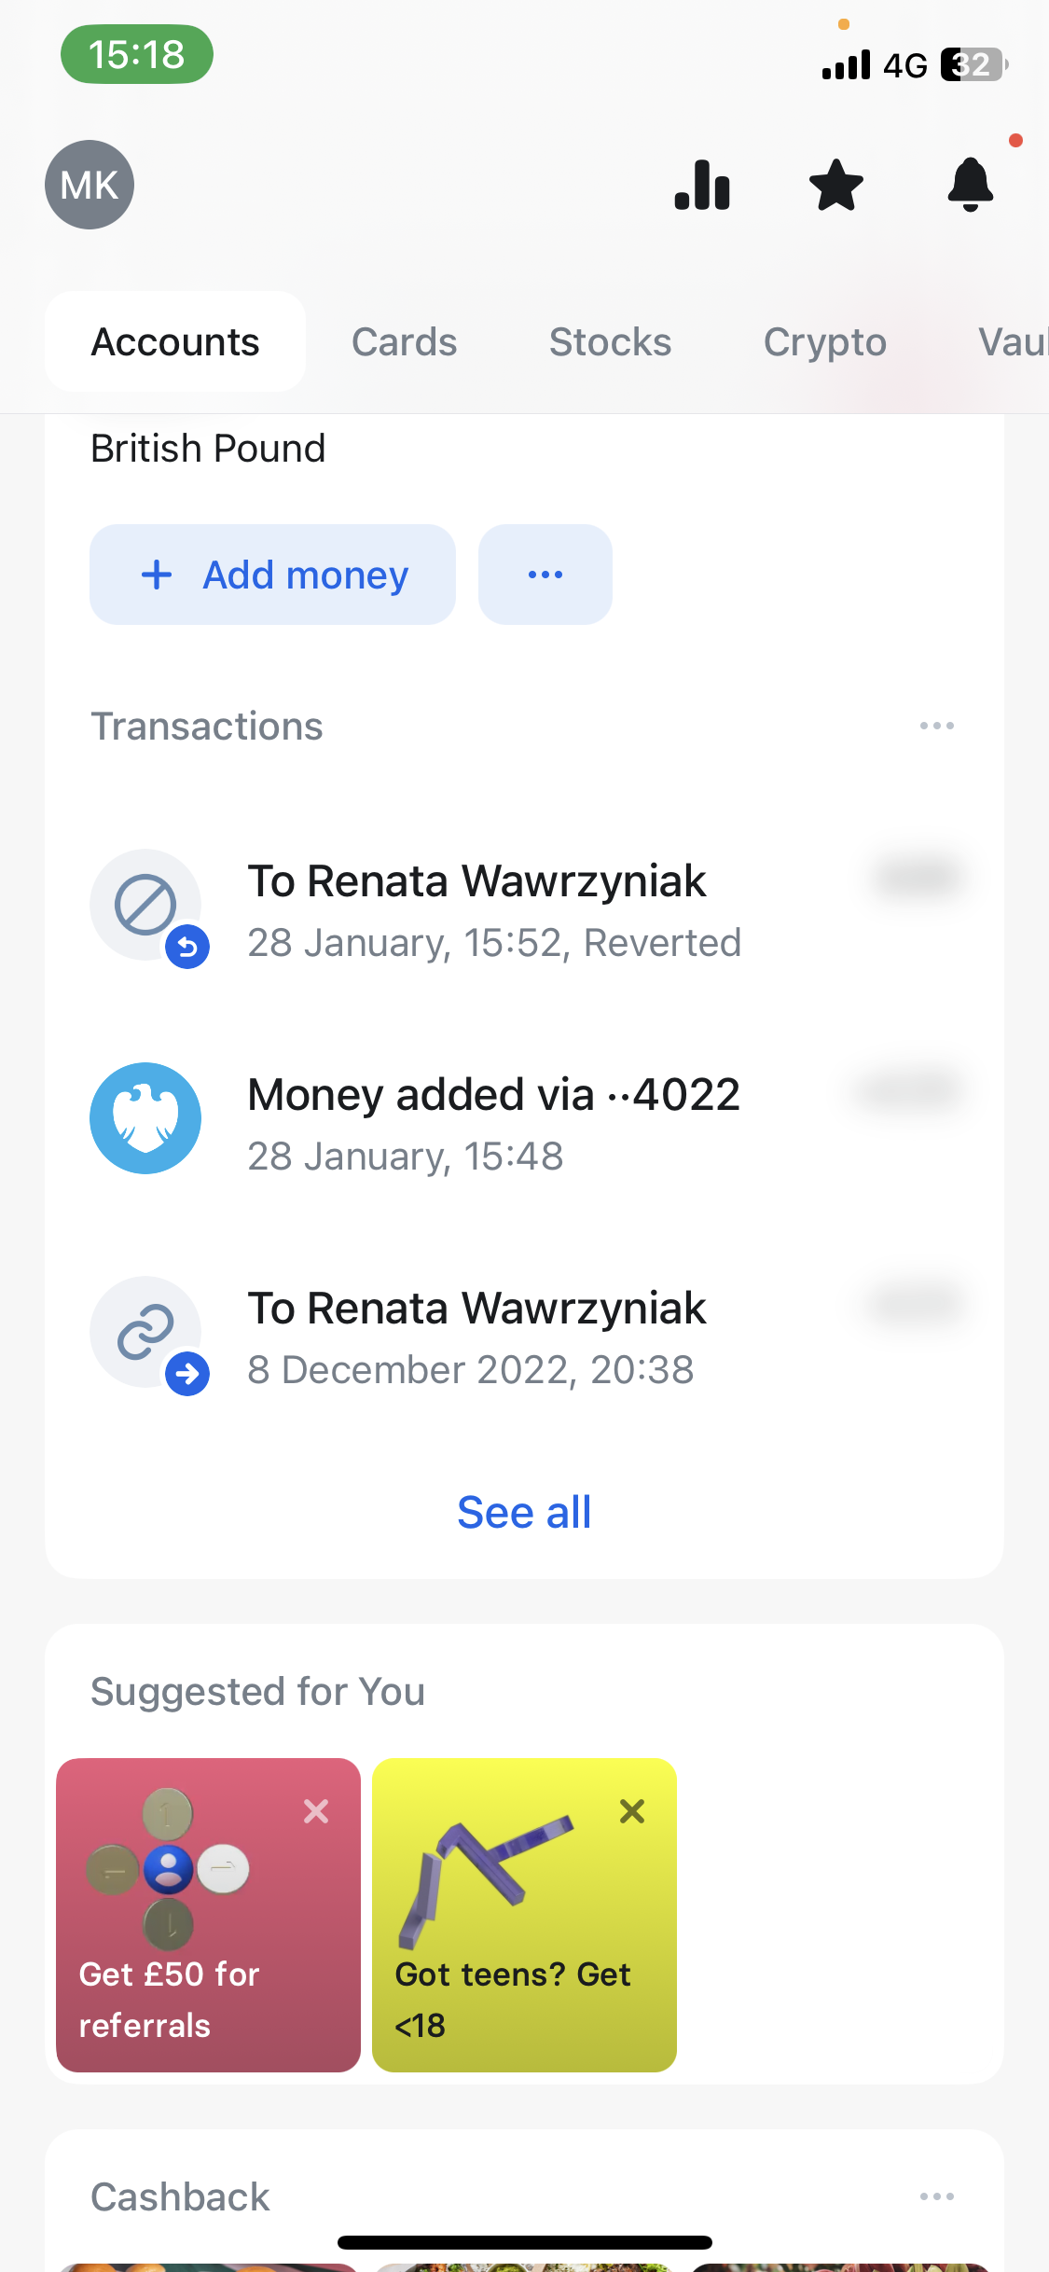Switch to the Crypto tab
This screenshot has width=1049, height=2272.
pos(824,342)
